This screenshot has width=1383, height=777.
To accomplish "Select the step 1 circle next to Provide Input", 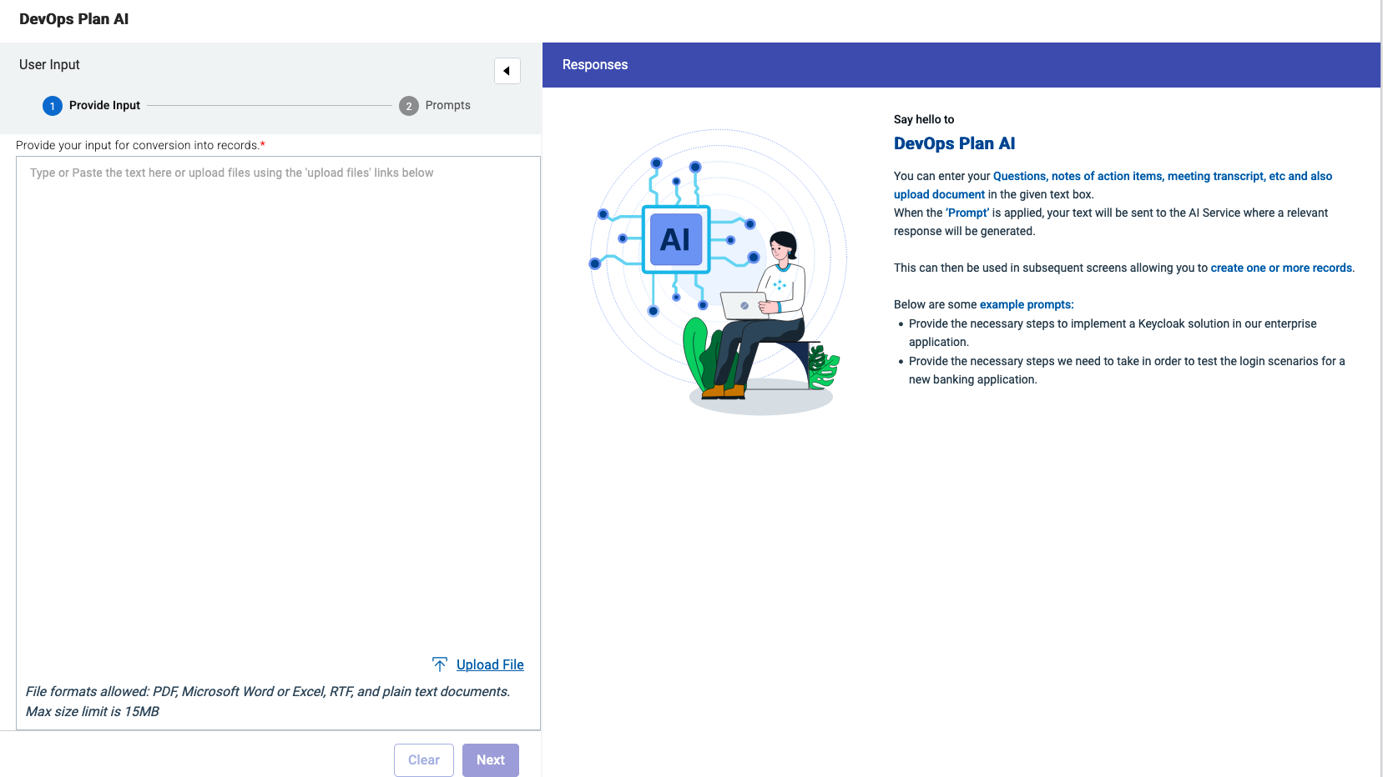I will click(52, 105).
